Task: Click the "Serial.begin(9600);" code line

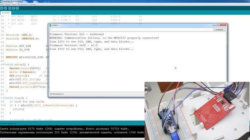Action: [x=25, y=68]
